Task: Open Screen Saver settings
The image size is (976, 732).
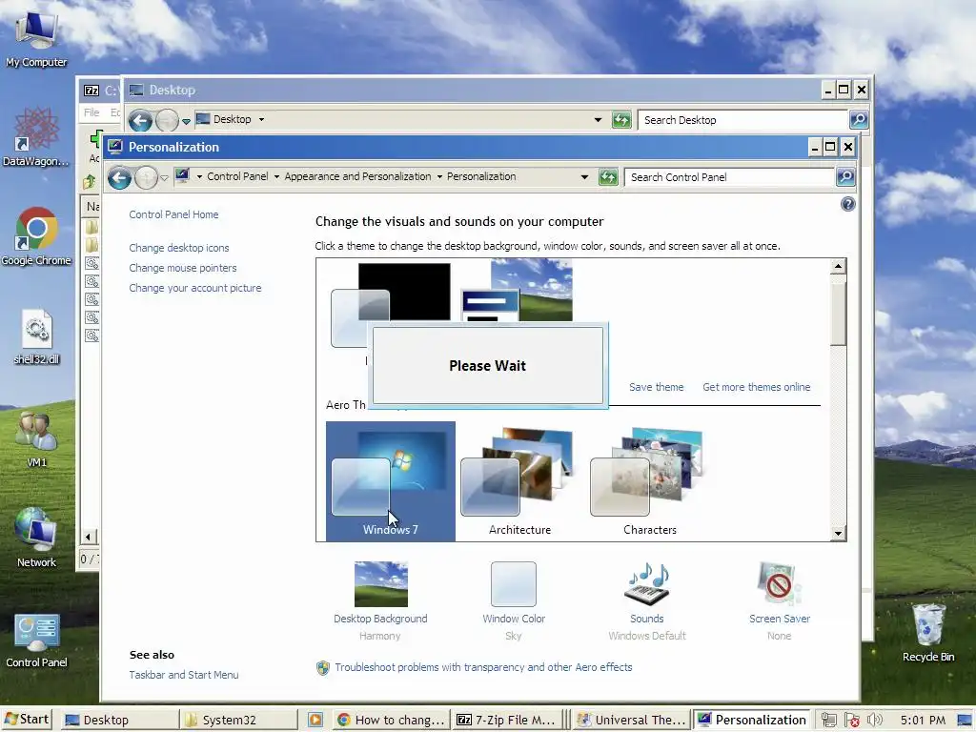Action: tap(780, 600)
